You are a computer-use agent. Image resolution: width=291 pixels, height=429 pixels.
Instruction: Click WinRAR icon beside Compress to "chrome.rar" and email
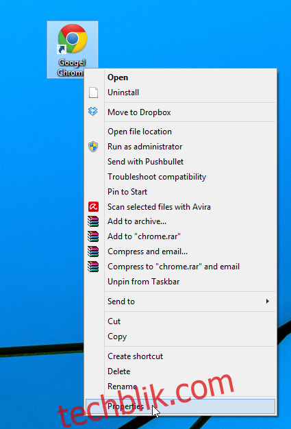(93, 267)
